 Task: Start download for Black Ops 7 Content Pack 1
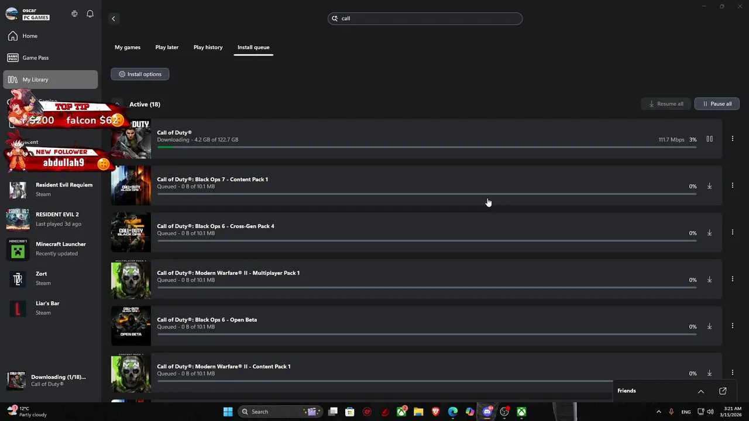(x=709, y=186)
